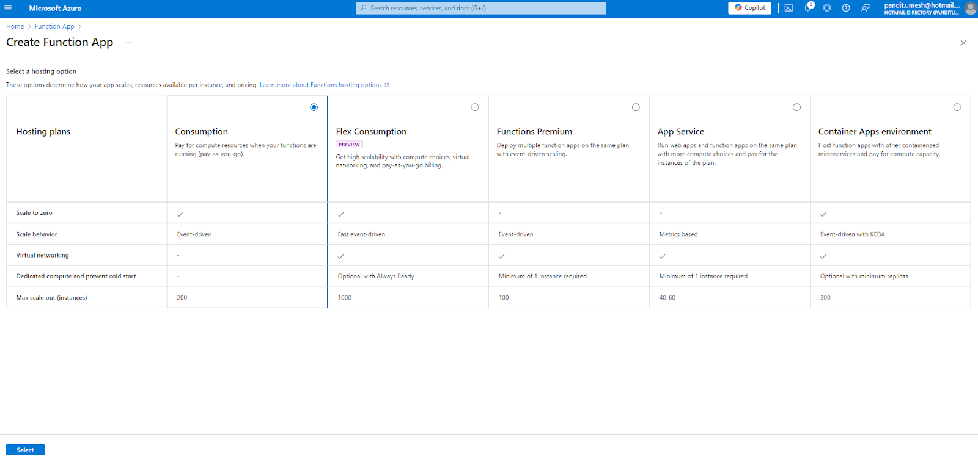
Task: Click the search magnifier icon
Action: (364, 8)
